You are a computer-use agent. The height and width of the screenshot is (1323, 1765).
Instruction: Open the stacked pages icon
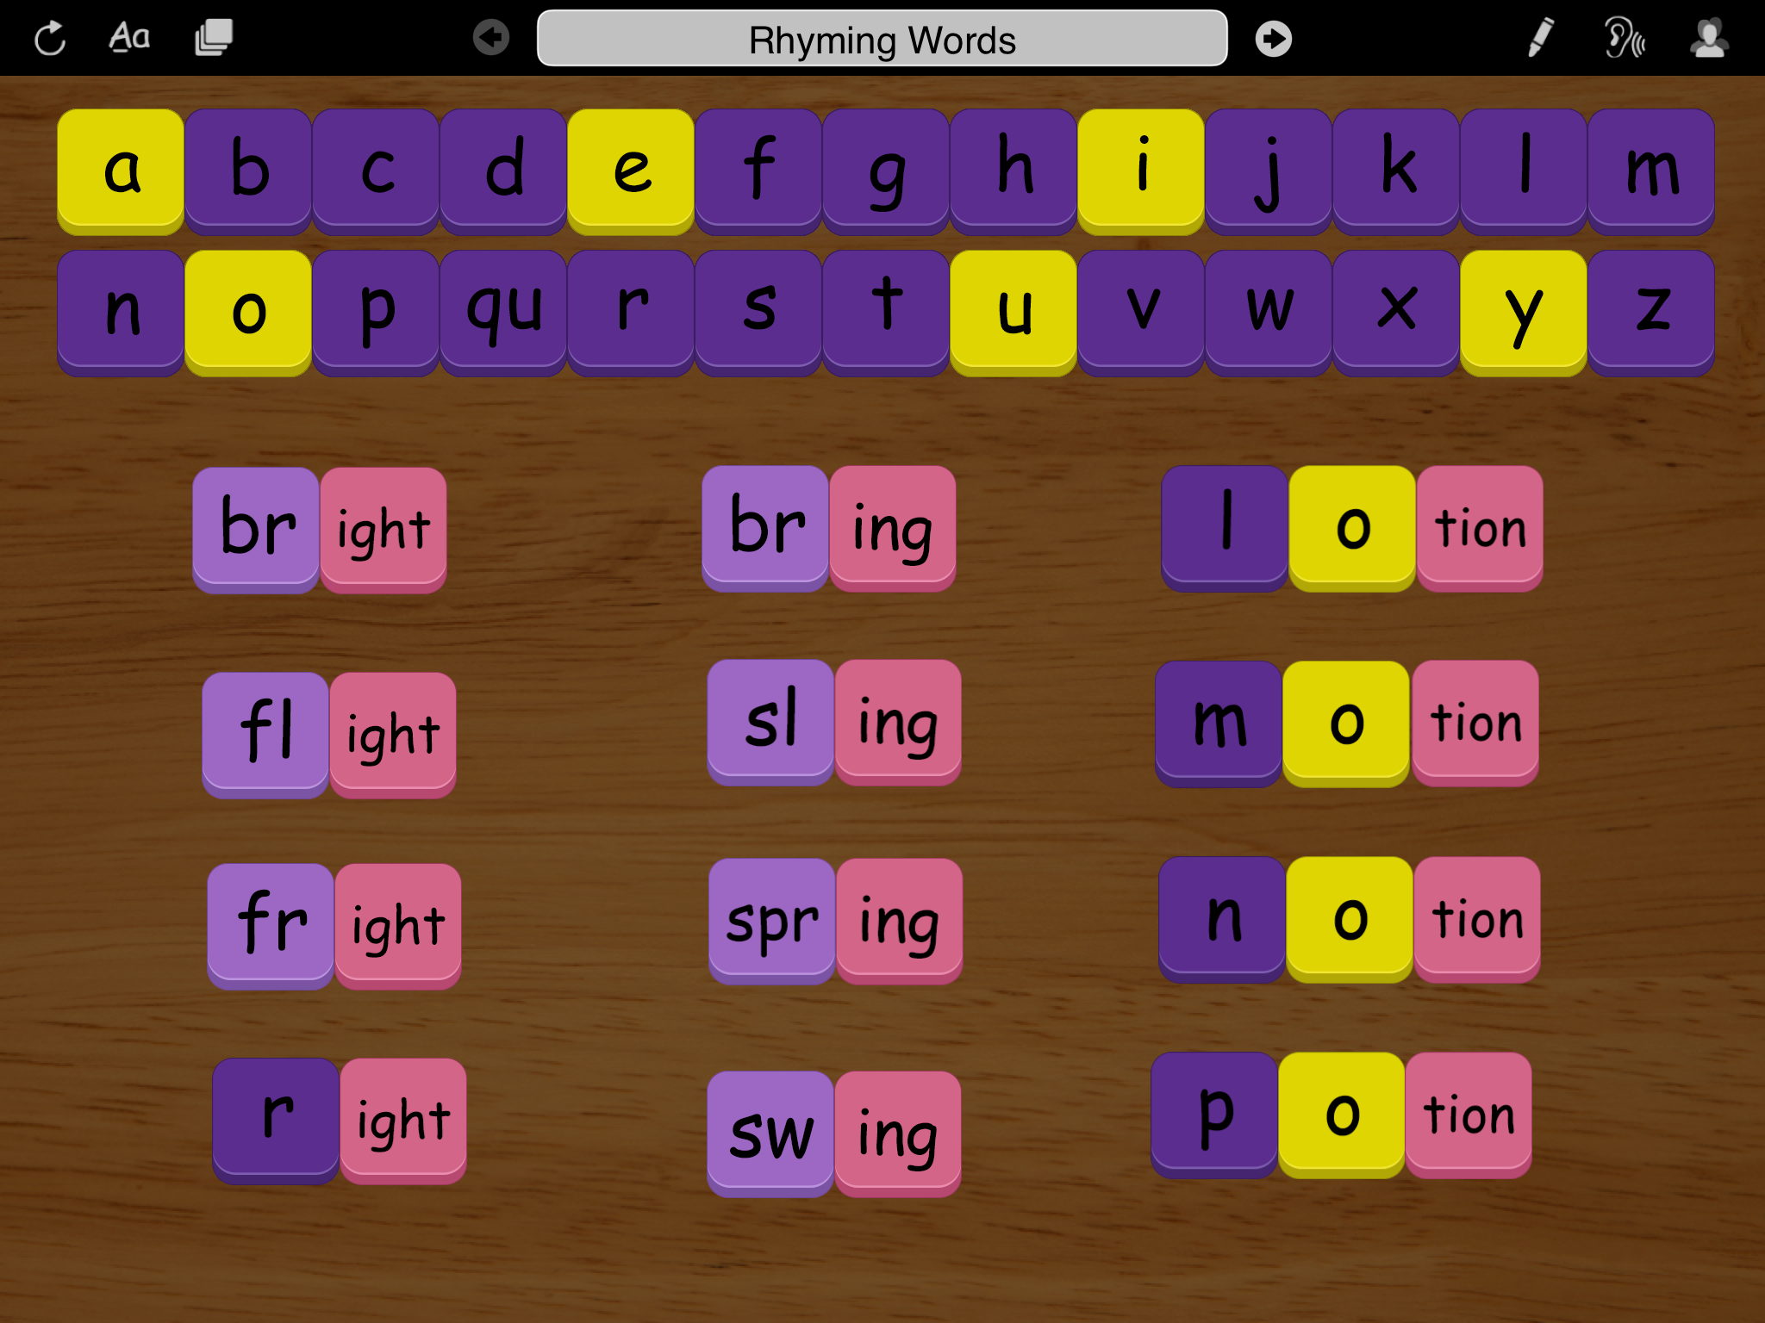tap(214, 38)
